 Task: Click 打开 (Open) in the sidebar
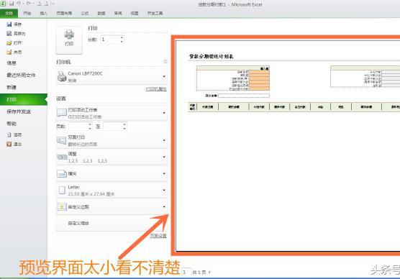[x=14, y=43]
